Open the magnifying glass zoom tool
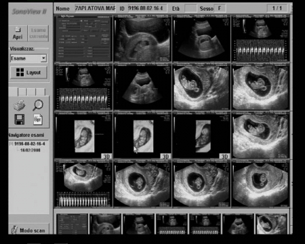Screen dimensions: 305x244 coord(38,105)
